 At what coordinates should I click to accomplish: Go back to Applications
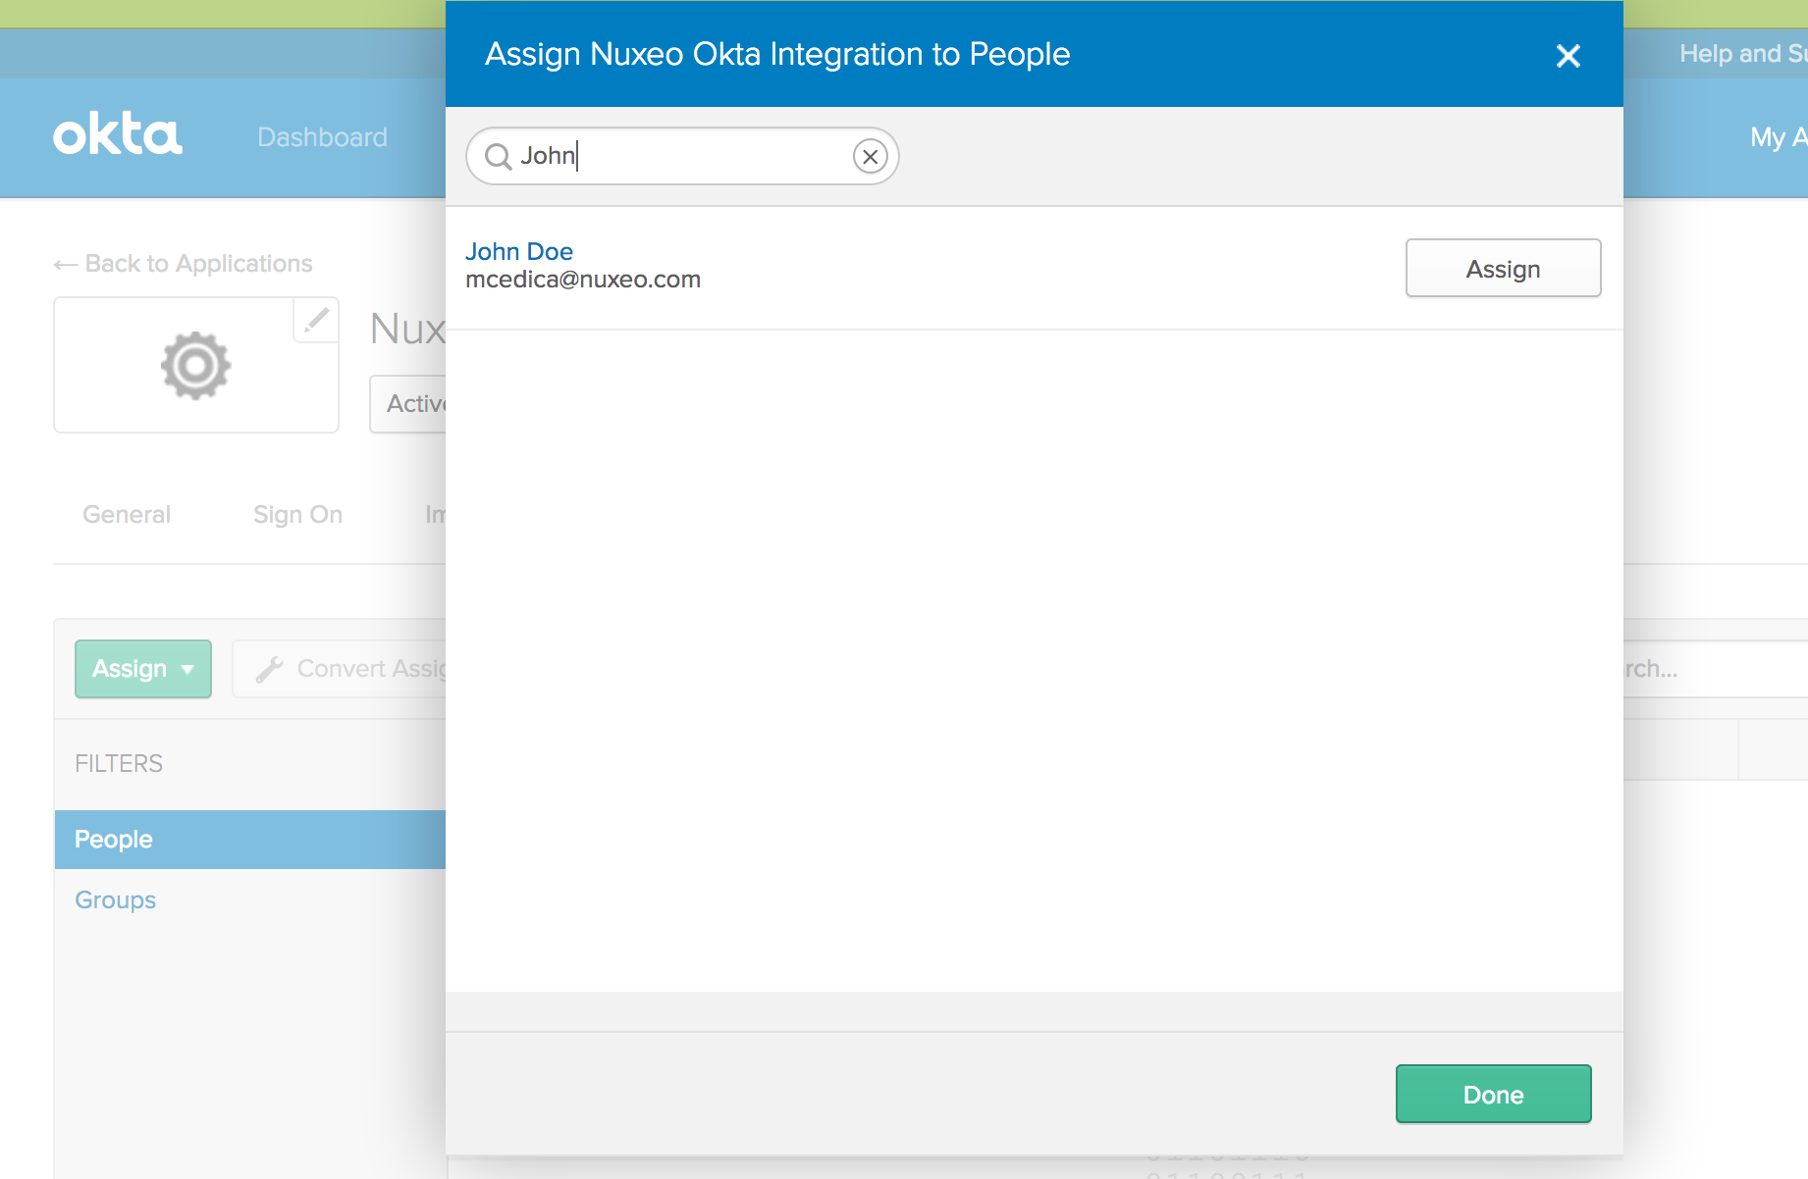coord(184,264)
